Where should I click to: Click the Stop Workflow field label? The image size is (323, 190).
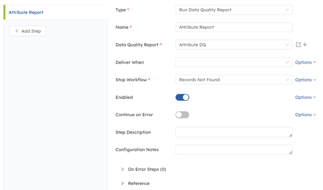[x=131, y=80]
